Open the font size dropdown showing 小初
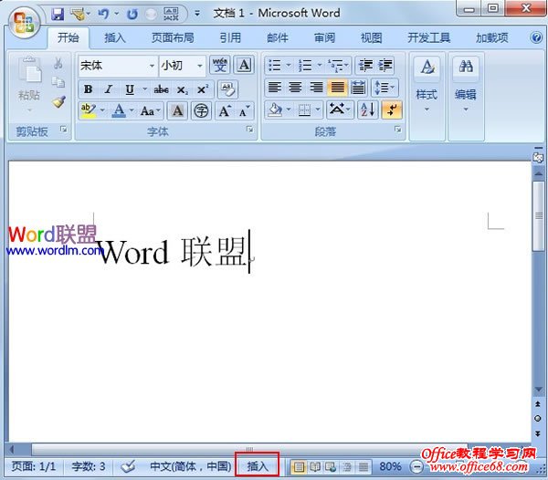 pyautogui.click(x=200, y=66)
